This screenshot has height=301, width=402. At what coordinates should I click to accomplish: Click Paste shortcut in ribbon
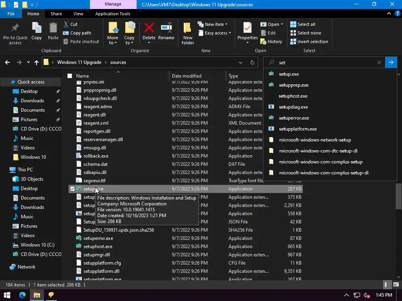(81, 42)
